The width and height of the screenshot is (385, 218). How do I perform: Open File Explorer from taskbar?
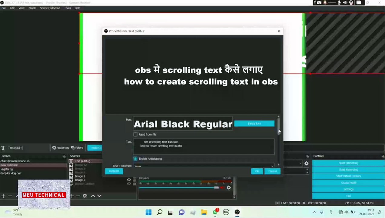click(x=204, y=212)
